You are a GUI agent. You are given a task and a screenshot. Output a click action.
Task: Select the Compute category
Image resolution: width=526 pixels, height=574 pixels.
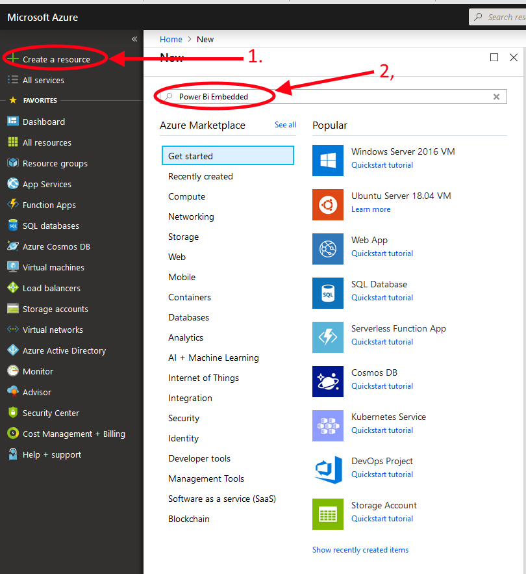pyautogui.click(x=186, y=196)
